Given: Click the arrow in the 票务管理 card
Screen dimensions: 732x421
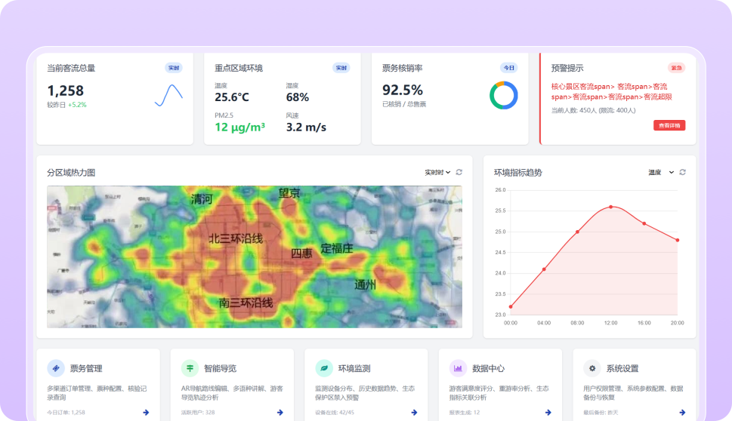Looking at the screenshot, I should tap(146, 413).
